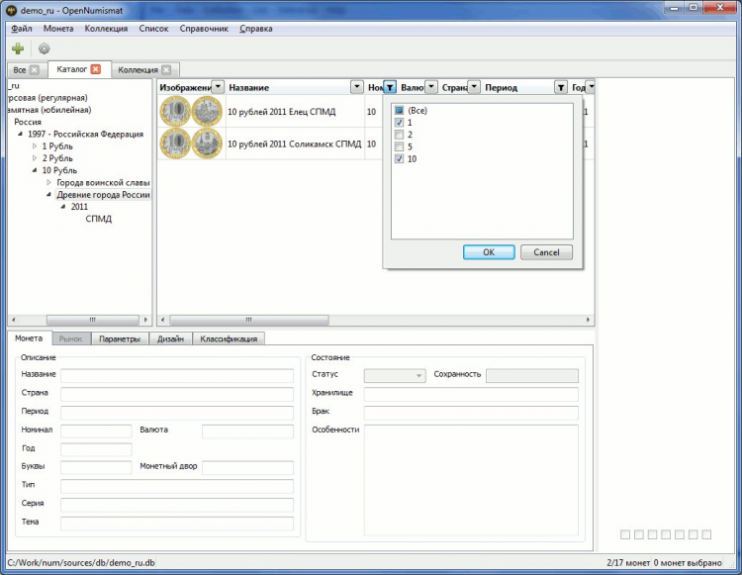Image resolution: width=742 pixels, height=575 pixels.
Task: Click tree panel horizontal scrollbar thumb
Action: tap(93, 320)
